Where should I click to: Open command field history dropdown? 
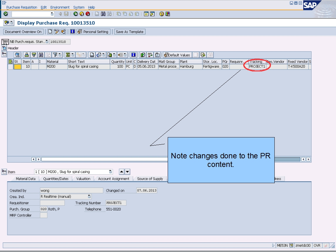tap(52, 14)
